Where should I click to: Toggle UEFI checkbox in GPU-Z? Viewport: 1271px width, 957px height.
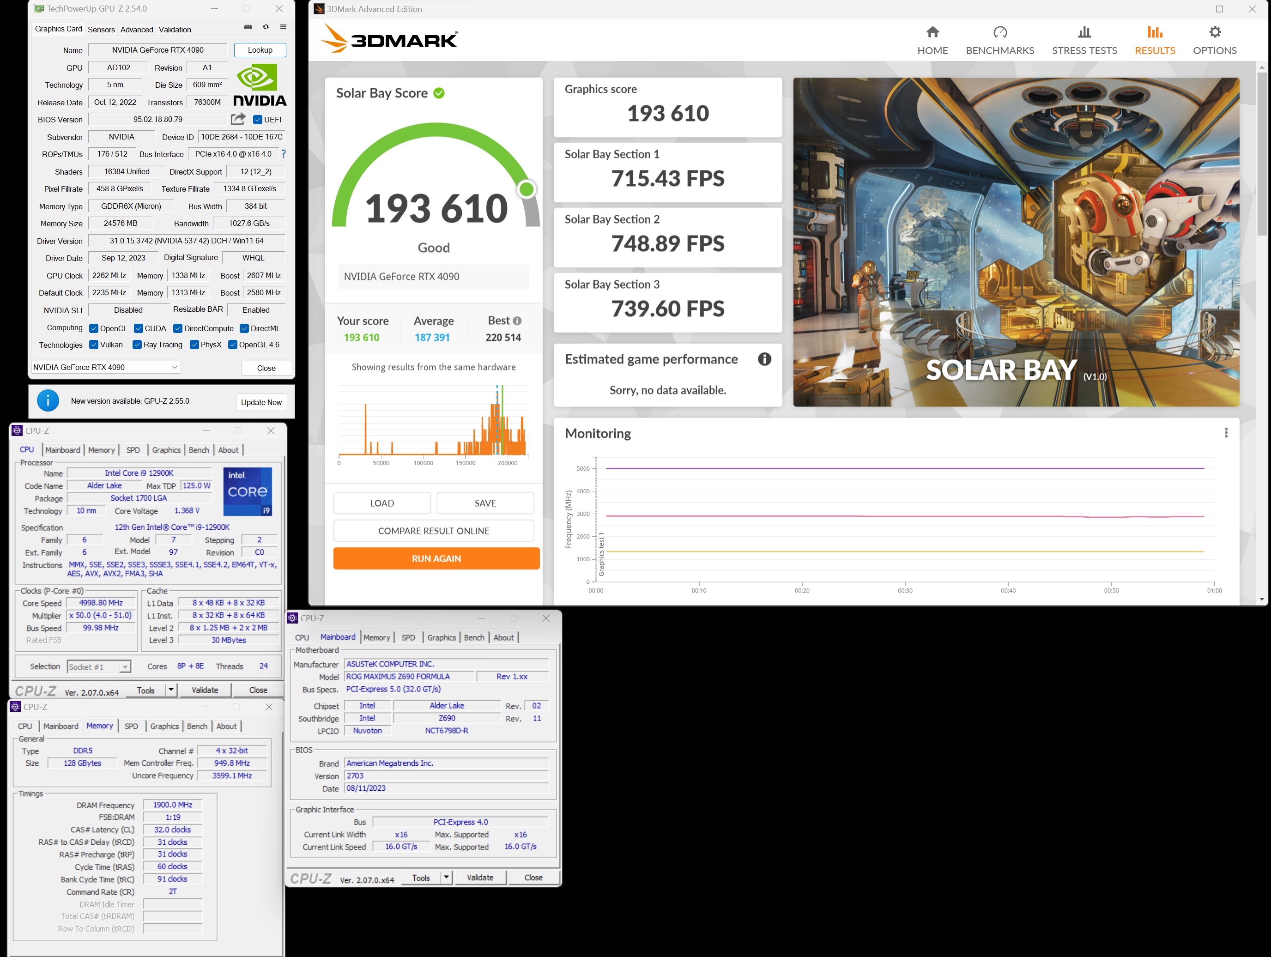[258, 120]
